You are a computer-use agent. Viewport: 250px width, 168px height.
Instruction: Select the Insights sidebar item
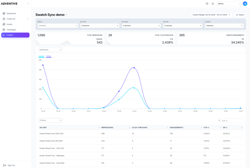tap(15, 35)
